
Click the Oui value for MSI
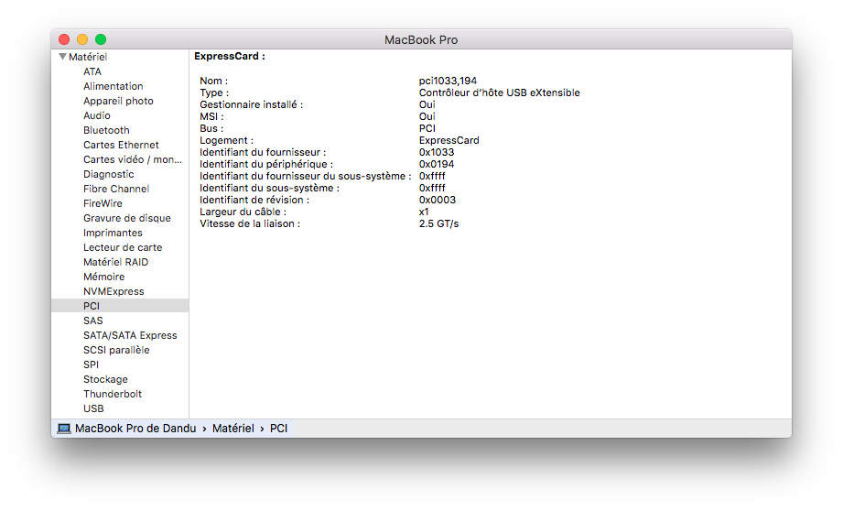[427, 116]
